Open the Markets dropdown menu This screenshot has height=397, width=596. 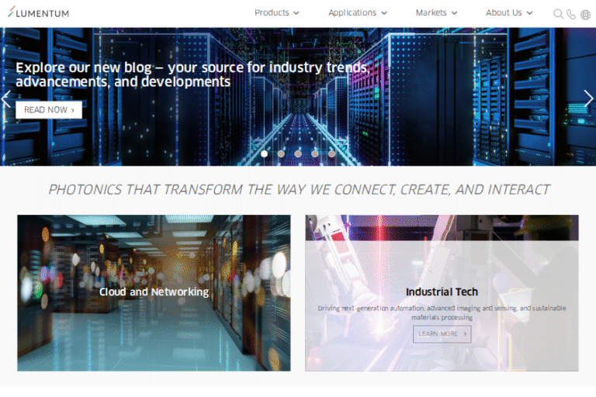[436, 13]
